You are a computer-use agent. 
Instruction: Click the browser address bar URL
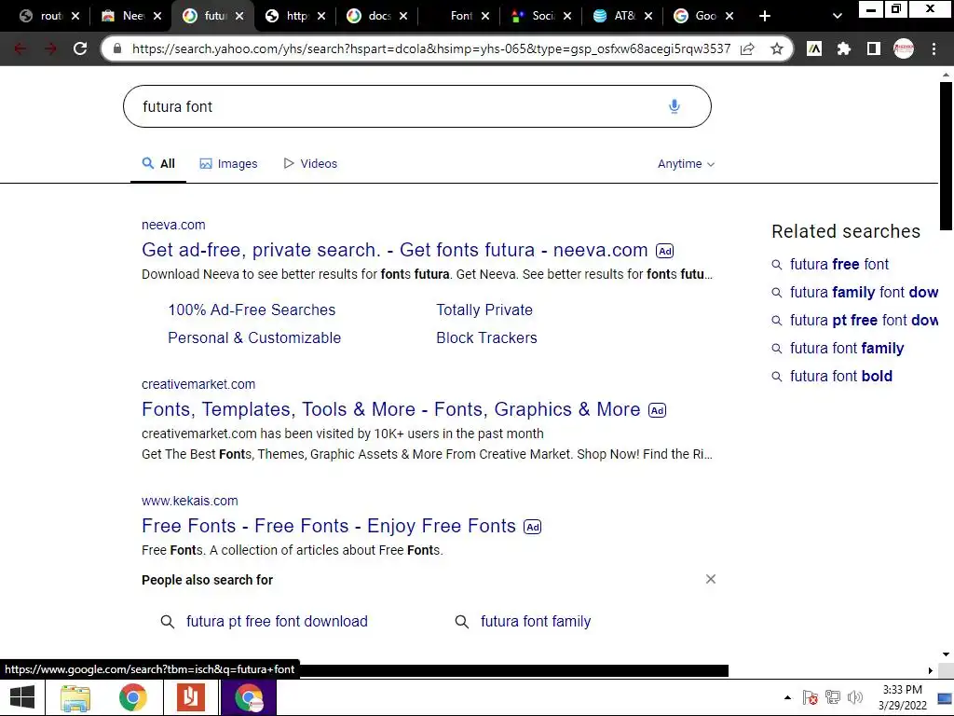(430, 48)
